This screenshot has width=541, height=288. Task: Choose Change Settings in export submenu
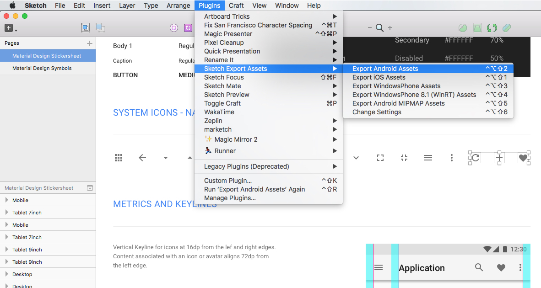click(428, 112)
